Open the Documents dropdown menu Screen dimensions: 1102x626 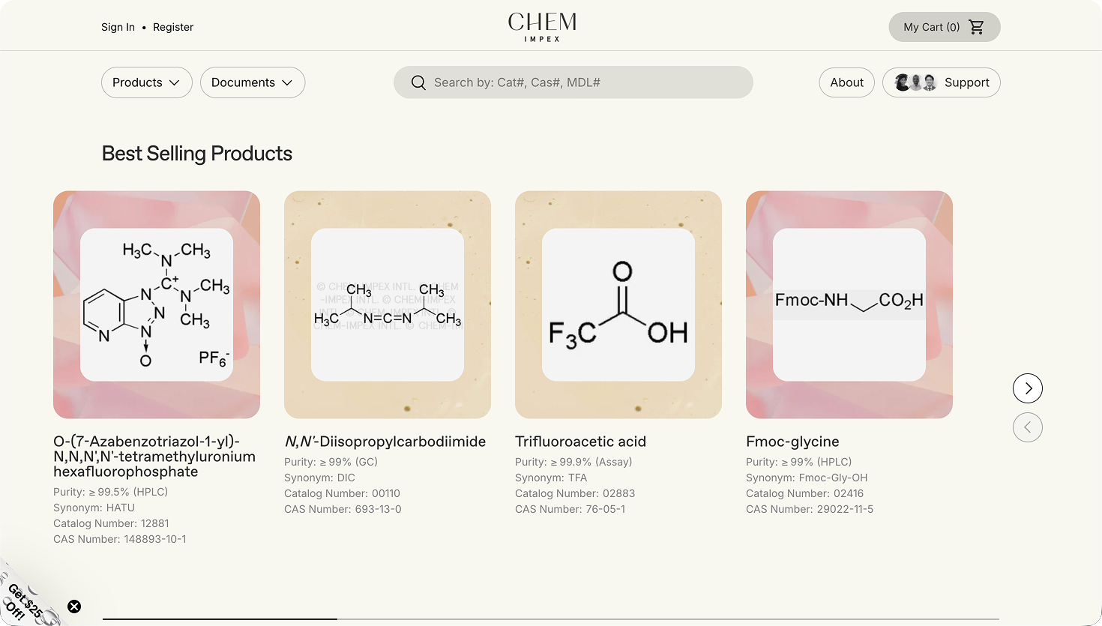point(252,82)
